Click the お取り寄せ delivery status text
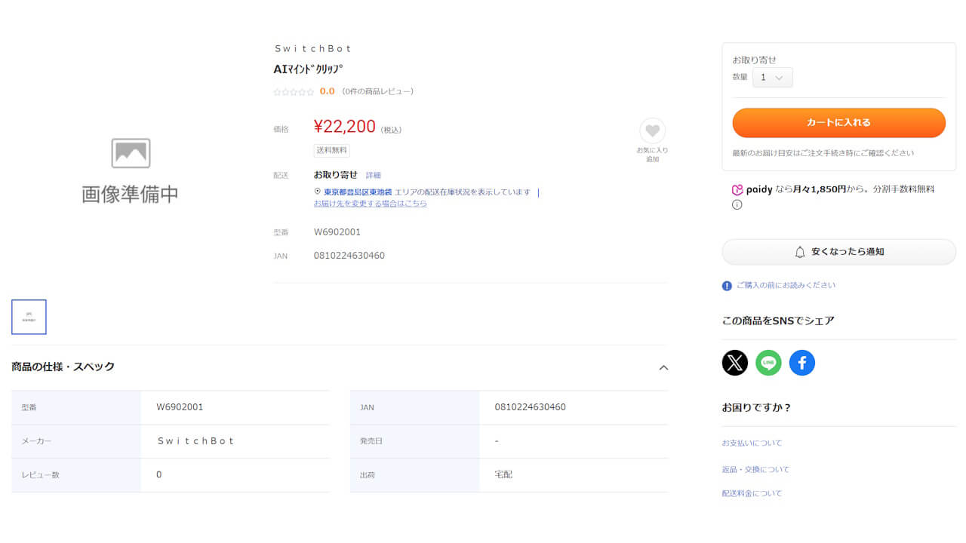The height and width of the screenshot is (543, 966). click(336, 175)
